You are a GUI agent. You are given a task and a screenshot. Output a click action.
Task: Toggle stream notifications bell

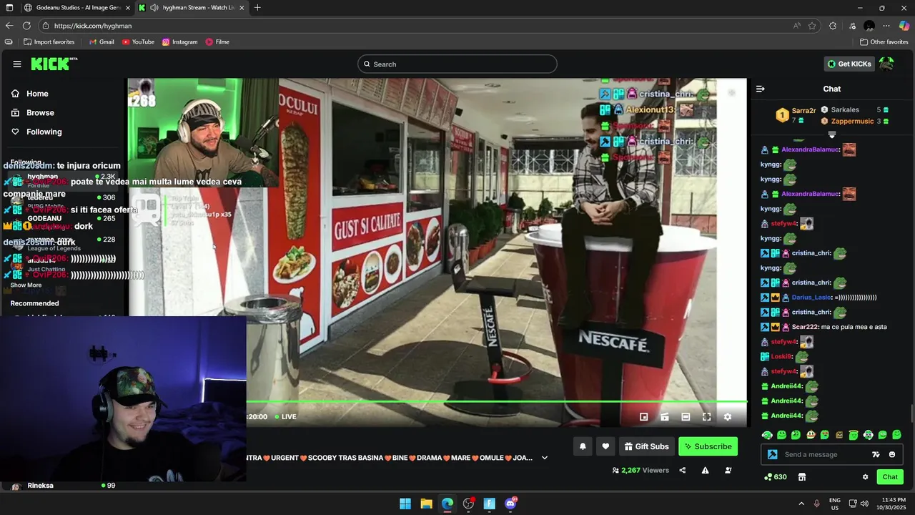(583, 446)
